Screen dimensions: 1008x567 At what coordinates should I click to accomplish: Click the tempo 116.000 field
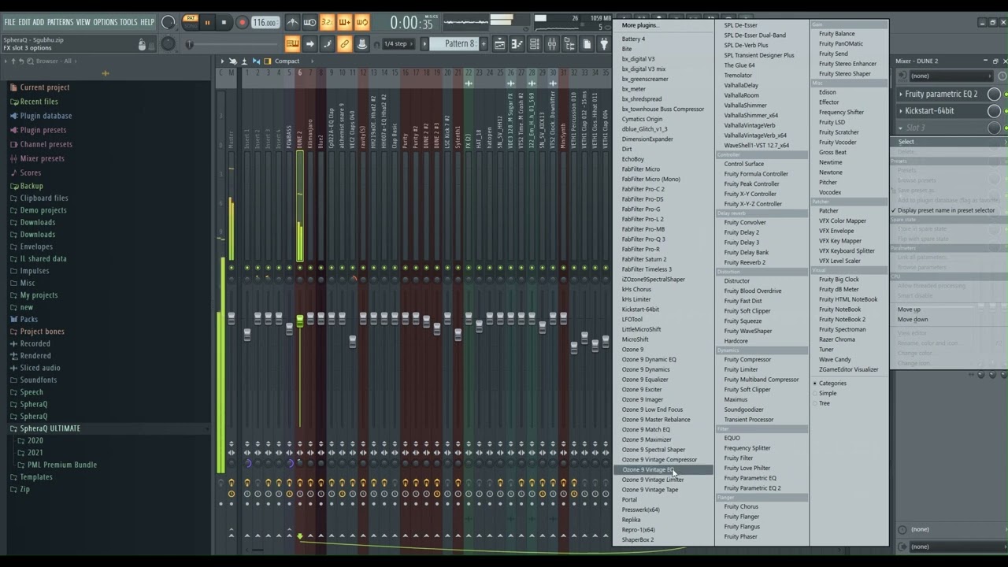265,23
